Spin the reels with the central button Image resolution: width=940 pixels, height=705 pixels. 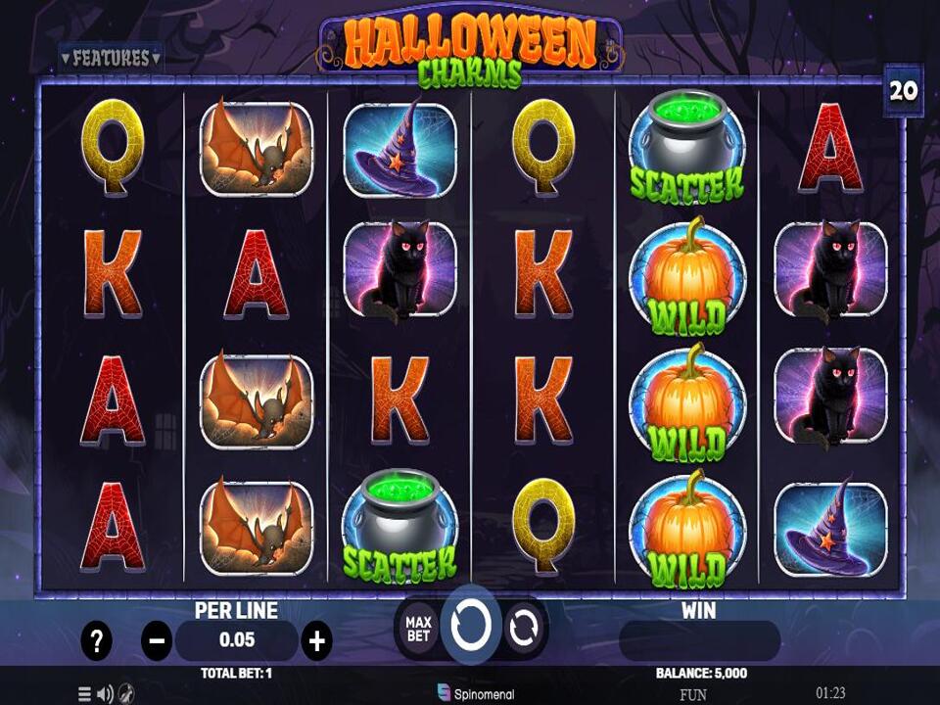[470, 626]
